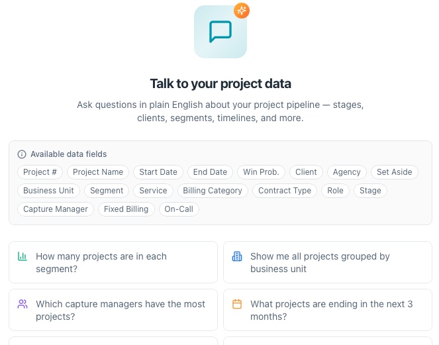Click the orange sparkle badge icon
Image resolution: width=439 pixels, height=345 pixels.
tap(242, 11)
